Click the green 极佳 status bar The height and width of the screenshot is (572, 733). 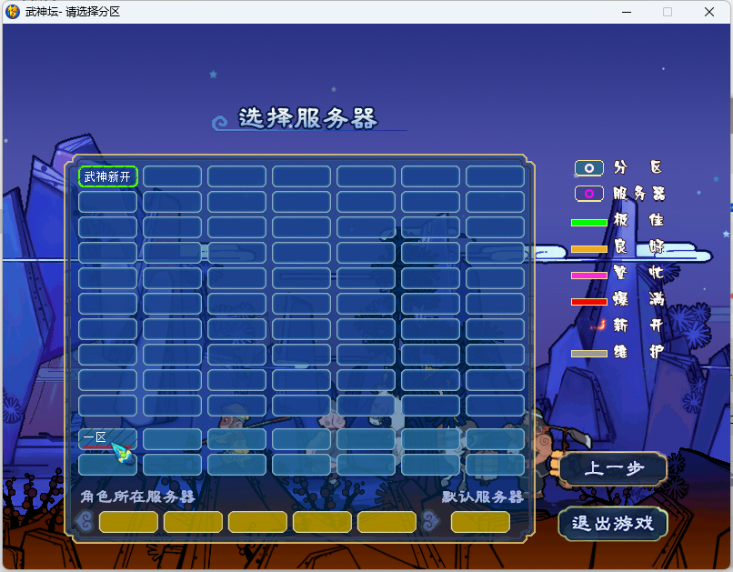(x=588, y=222)
